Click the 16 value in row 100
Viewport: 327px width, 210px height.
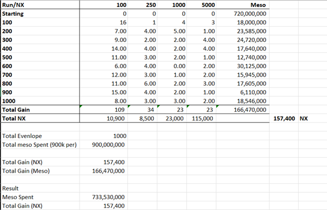(x=104, y=22)
